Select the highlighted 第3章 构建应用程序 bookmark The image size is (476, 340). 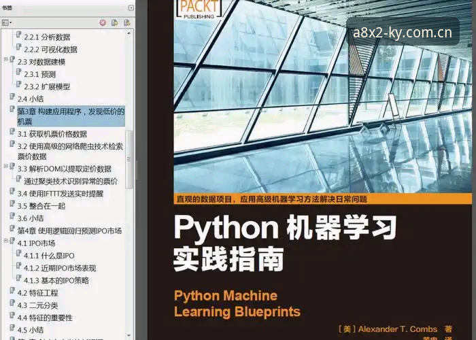71,116
